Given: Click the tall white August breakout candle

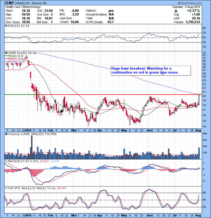Looking at the screenshot, I should [x=199, y=100].
